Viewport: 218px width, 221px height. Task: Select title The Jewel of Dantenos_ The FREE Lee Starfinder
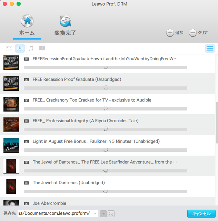coord(105,162)
